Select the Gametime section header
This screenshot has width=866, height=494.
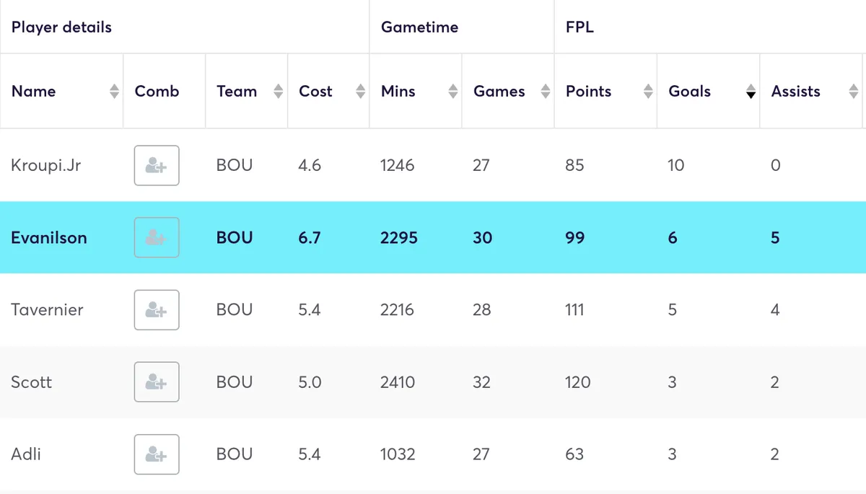click(419, 27)
